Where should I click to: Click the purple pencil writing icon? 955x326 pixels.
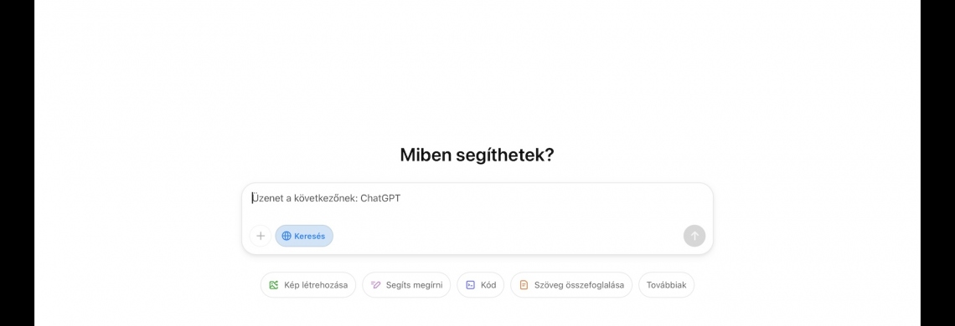376,285
